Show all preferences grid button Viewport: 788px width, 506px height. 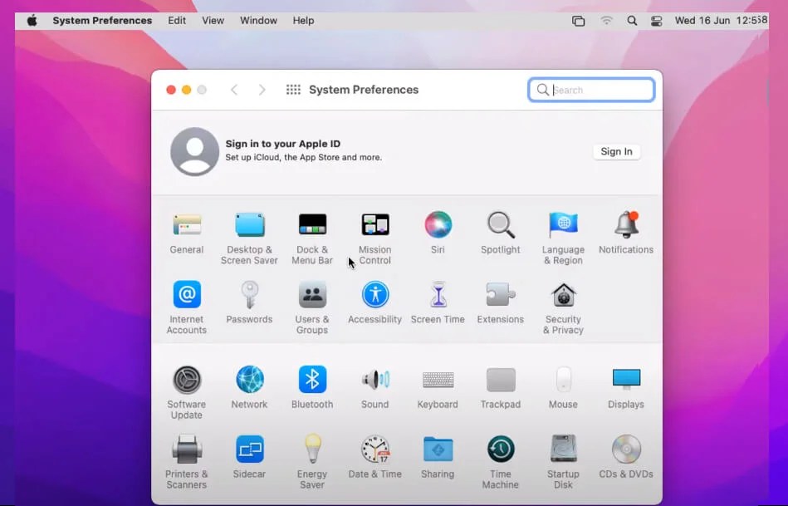point(293,90)
